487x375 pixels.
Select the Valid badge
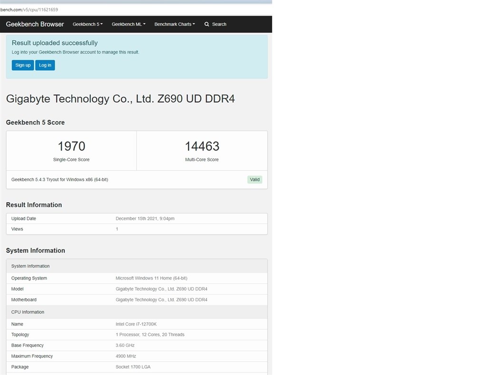(255, 180)
